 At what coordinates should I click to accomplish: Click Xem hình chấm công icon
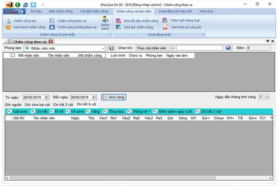8,27
